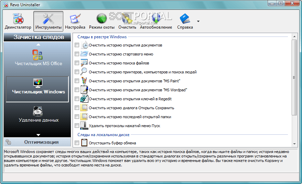This screenshot has width=302, height=184.
Task: Tick Очистить историю последней открытой папки checkbox
Action: [x=77, y=117]
